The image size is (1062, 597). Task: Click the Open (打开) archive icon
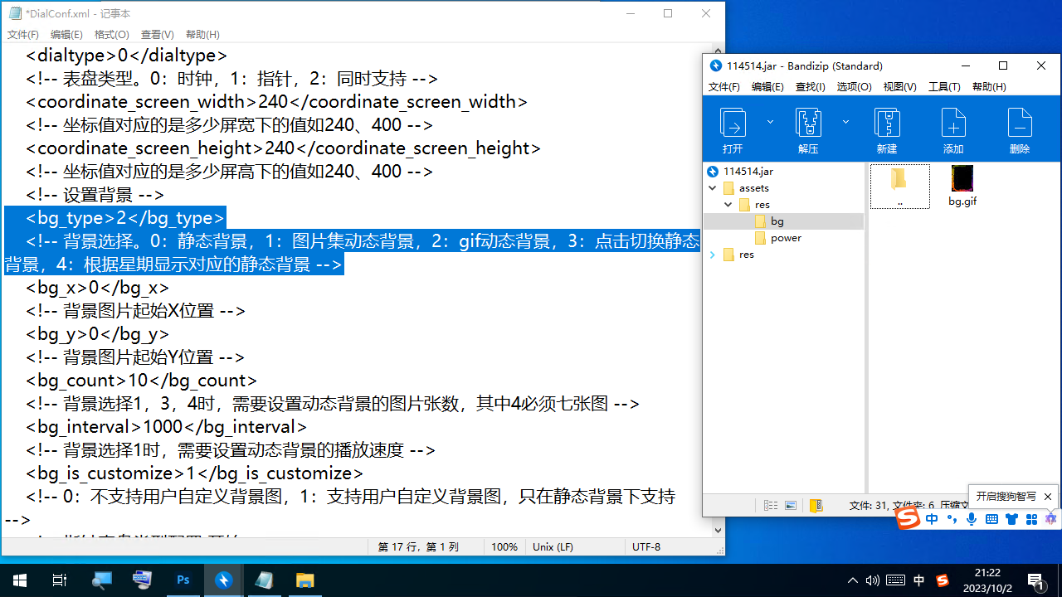click(x=733, y=130)
